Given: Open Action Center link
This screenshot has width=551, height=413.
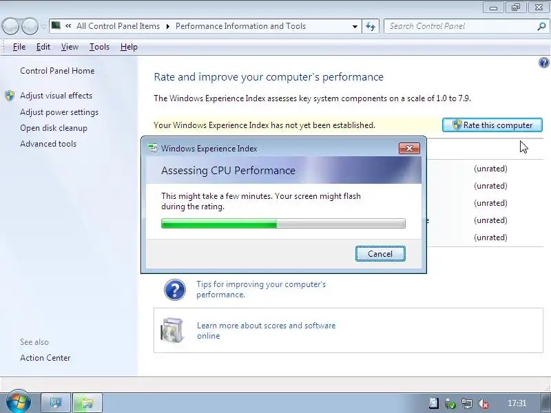Looking at the screenshot, I should (45, 358).
